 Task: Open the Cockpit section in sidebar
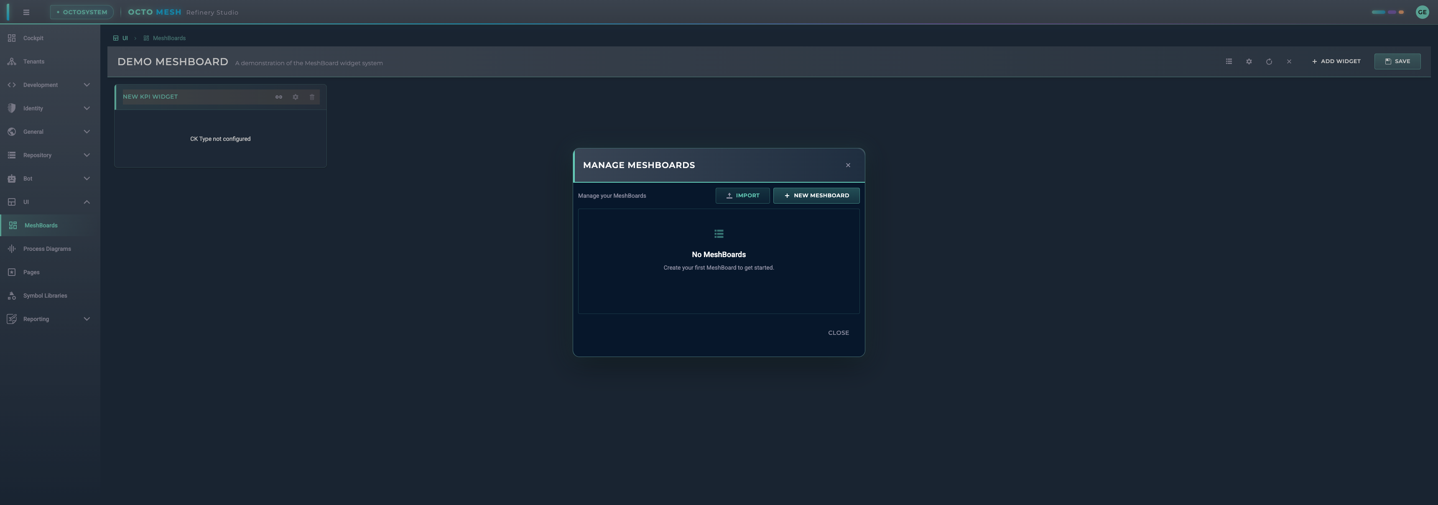point(33,38)
